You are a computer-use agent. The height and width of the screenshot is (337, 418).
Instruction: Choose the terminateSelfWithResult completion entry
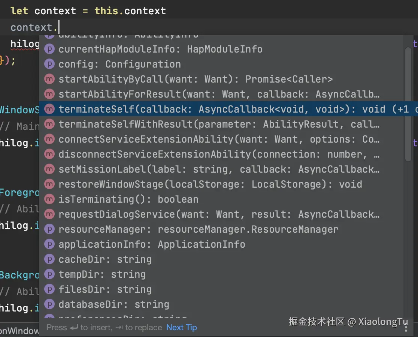click(219, 124)
